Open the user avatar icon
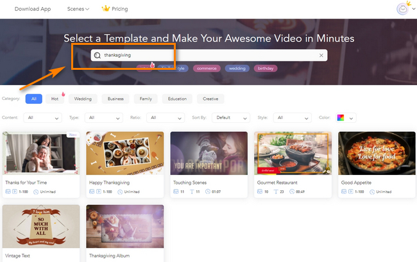The width and height of the screenshot is (417, 262). pyautogui.click(x=402, y=10)
